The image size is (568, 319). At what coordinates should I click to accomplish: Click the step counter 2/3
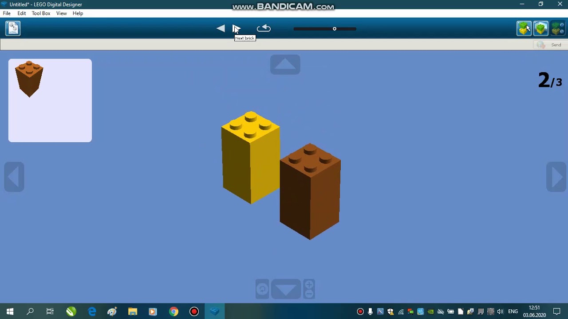550,81
